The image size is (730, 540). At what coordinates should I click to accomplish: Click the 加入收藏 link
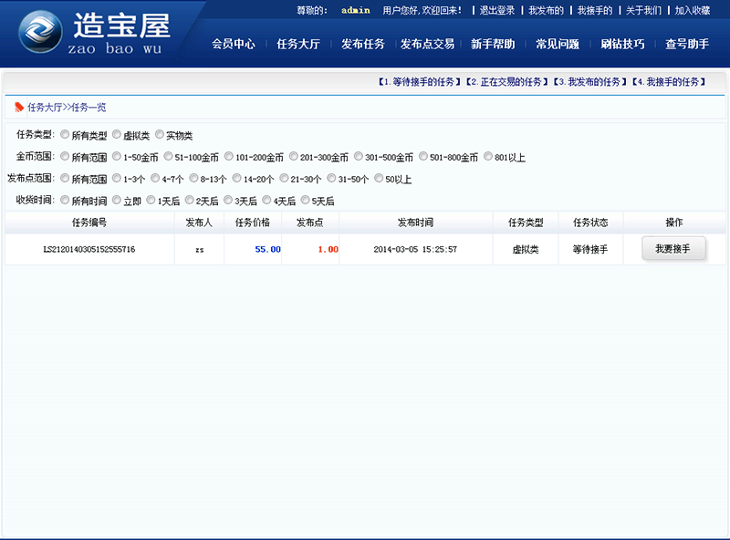coord(692,10)
